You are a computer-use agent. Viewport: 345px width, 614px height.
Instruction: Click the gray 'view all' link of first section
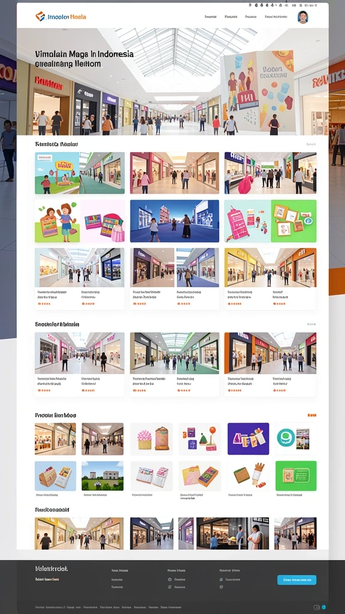tap(311, 145)
